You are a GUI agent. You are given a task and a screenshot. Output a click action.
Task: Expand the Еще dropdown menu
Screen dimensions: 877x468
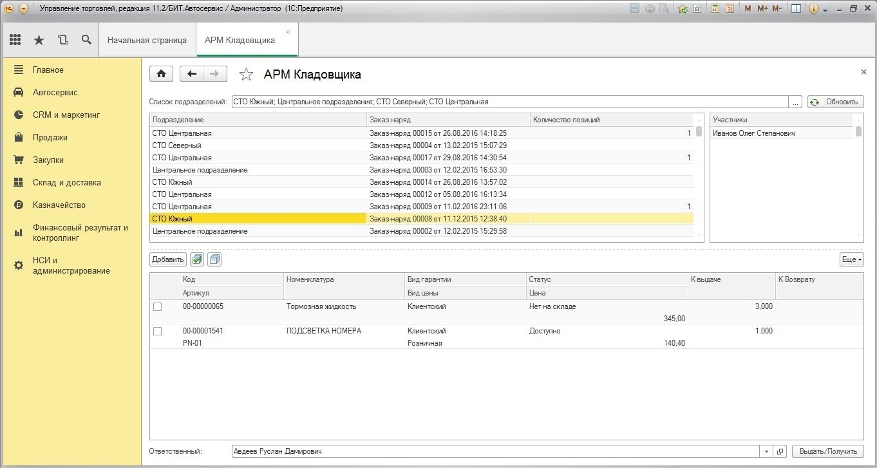(x=851, y=259)
